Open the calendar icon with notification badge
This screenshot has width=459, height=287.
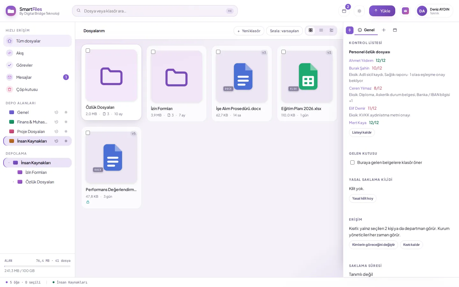(x=344, y=11)
